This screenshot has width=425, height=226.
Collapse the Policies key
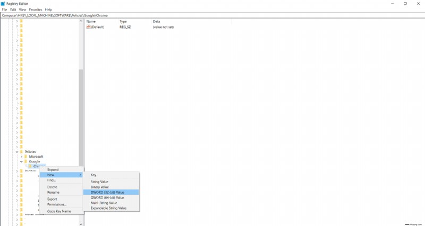pyautogui.click(x=17, y=152)
